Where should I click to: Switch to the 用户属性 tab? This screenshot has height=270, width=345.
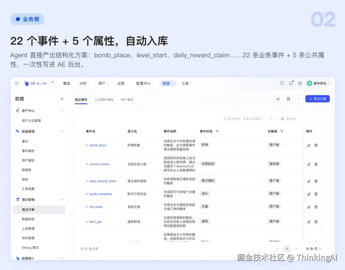tap(127, 100)
